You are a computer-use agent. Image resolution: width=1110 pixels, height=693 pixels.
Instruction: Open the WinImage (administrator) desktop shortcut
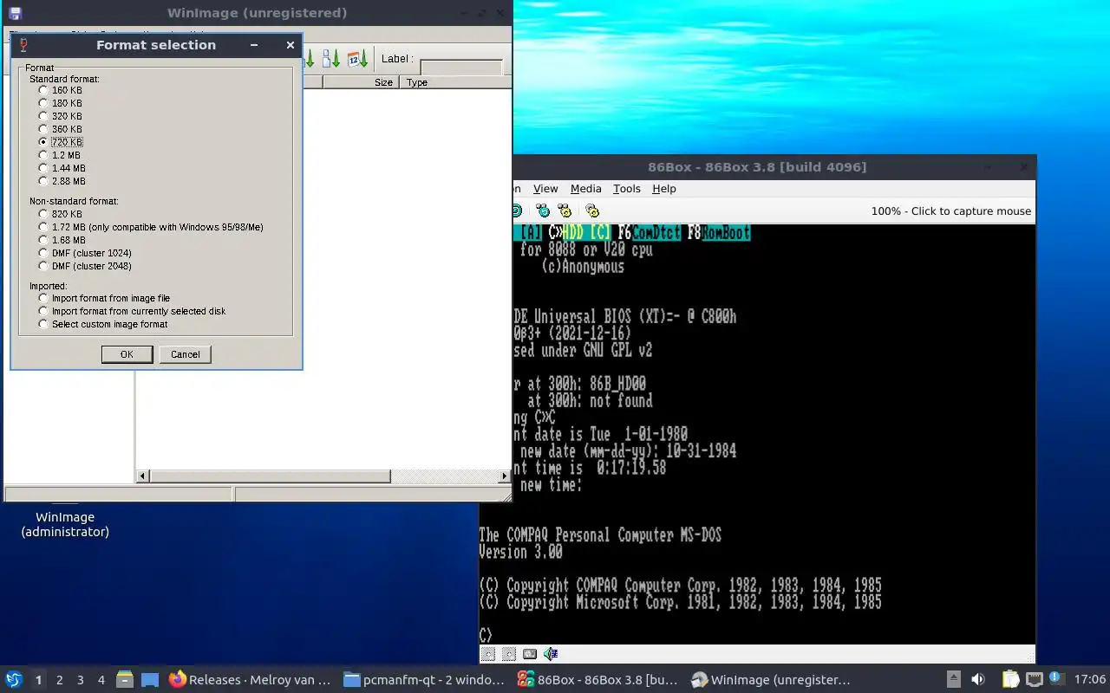(65, 523)
